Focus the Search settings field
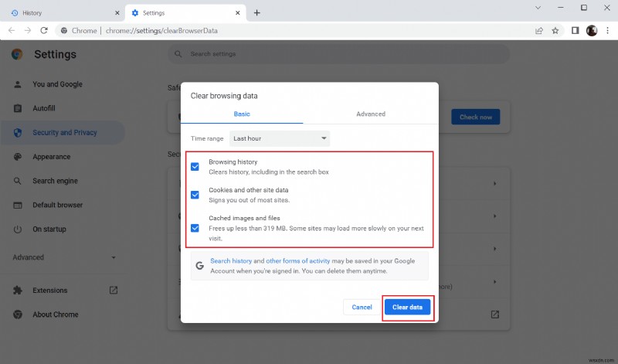The image size is (618, 364). pos(338,53)
